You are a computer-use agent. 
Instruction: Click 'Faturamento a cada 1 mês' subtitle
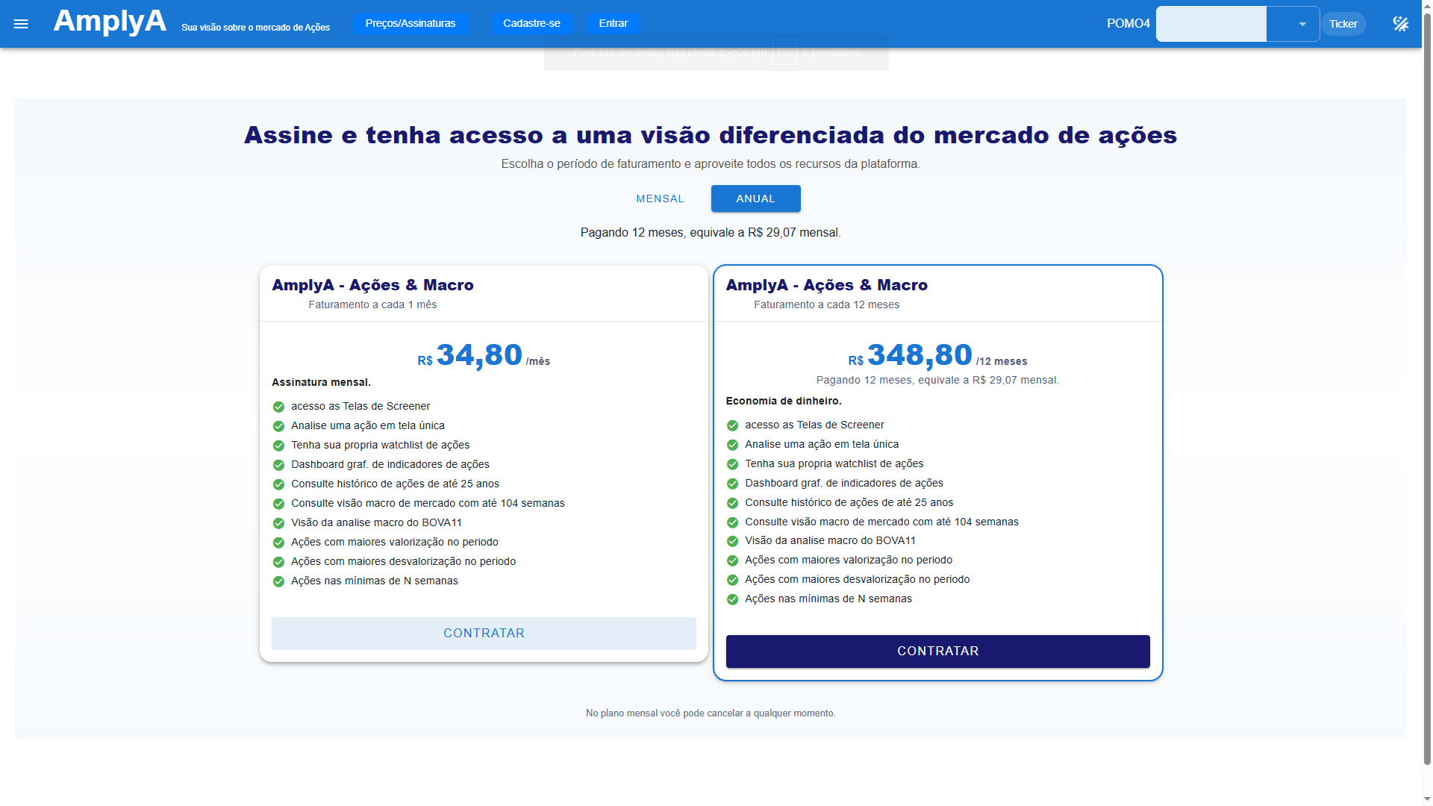372,304
